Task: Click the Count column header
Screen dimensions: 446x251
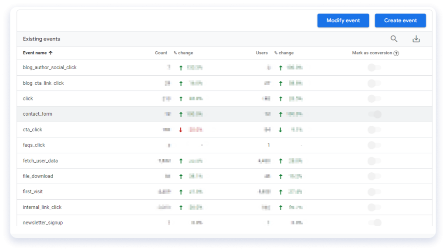Action: [161, 53]
